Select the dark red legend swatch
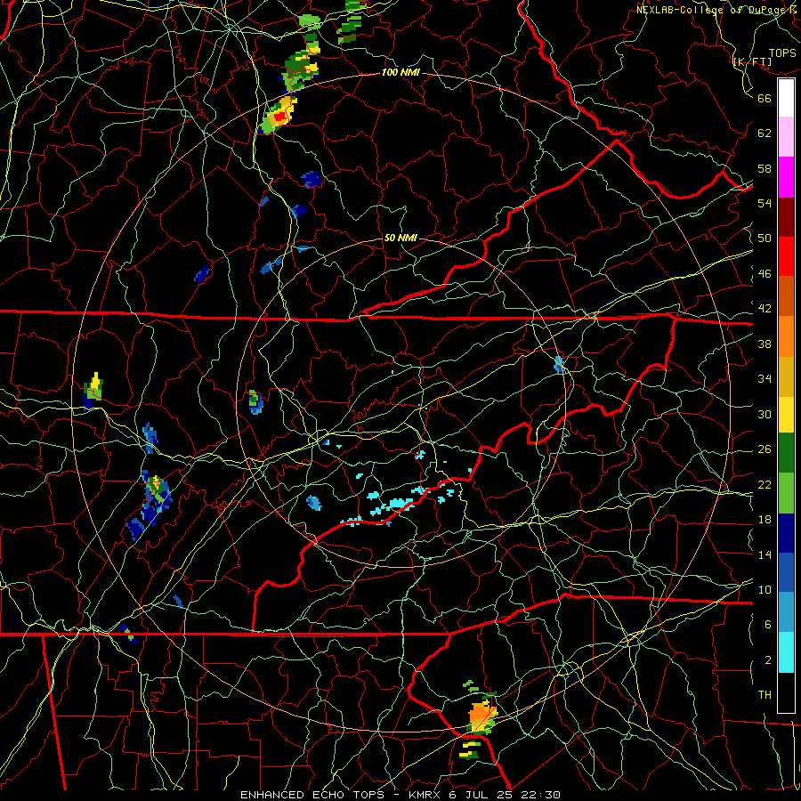This screenshot has height=801, width=801. coord(786,216)
